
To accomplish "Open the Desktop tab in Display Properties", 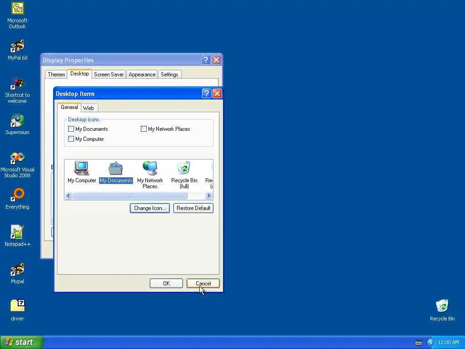I will coord(79,74).
